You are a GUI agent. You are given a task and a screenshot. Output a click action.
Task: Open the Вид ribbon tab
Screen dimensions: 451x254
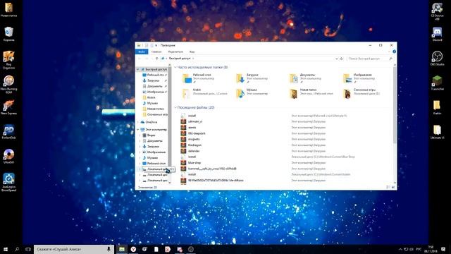[x=192, y=52]
